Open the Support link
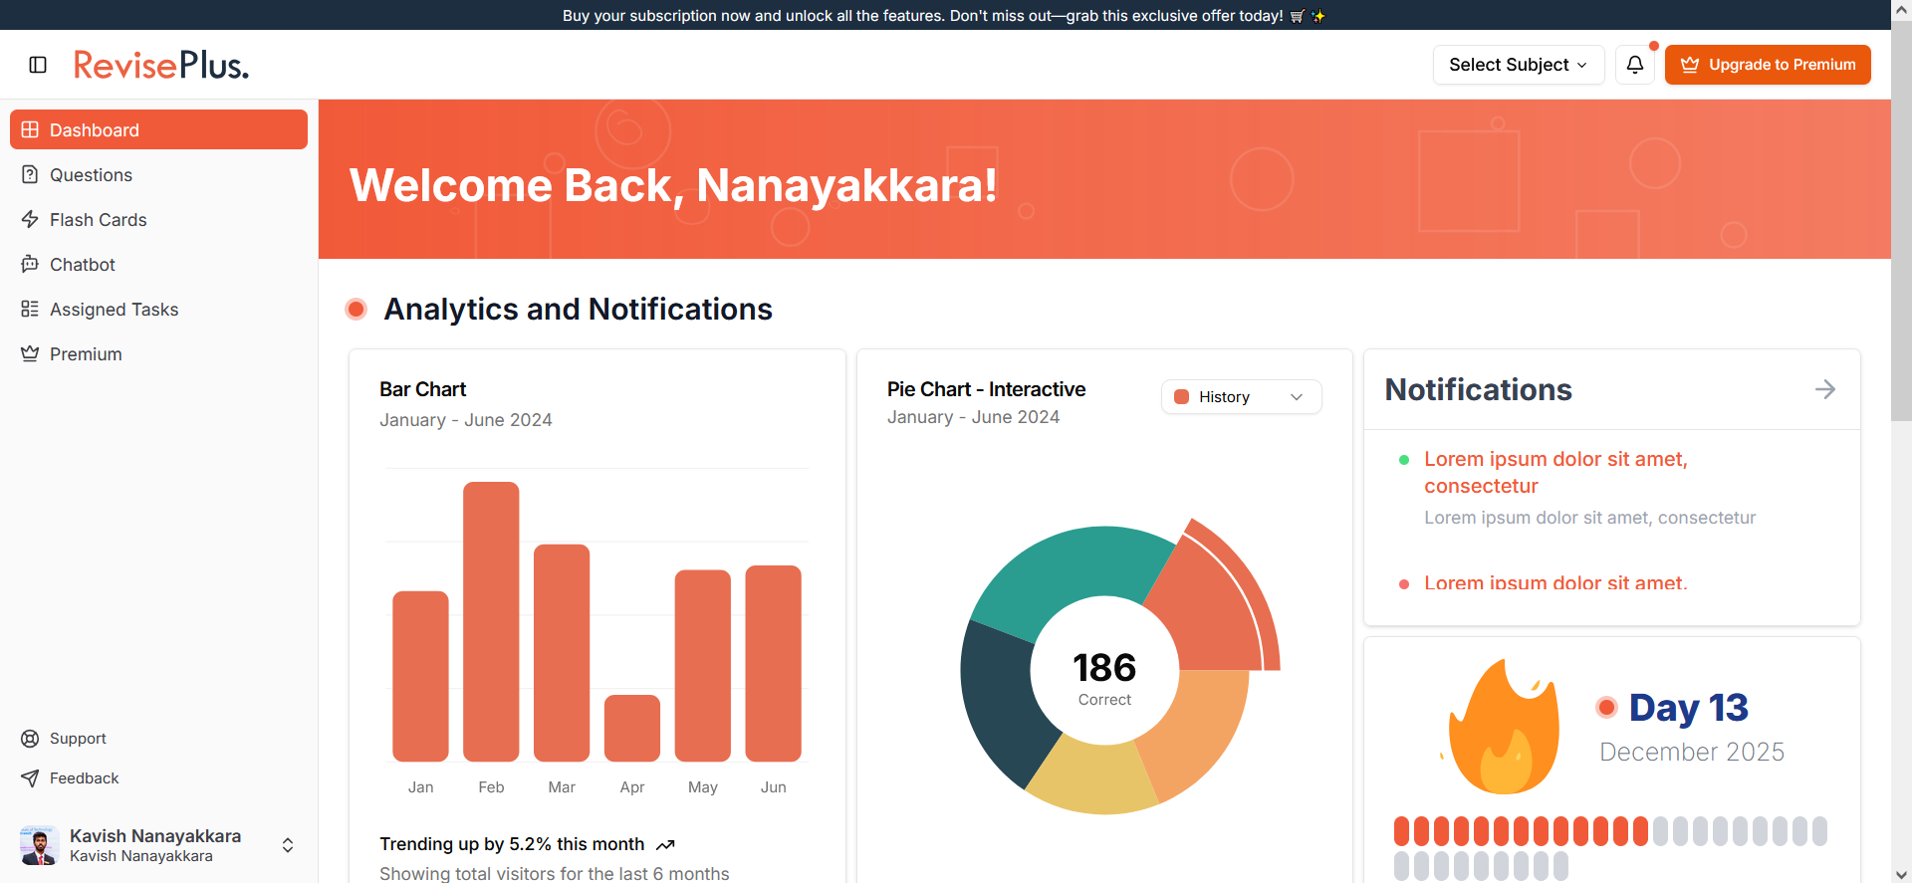The image size is (1912, 883). pyautogui.click(x=78, y=739)
